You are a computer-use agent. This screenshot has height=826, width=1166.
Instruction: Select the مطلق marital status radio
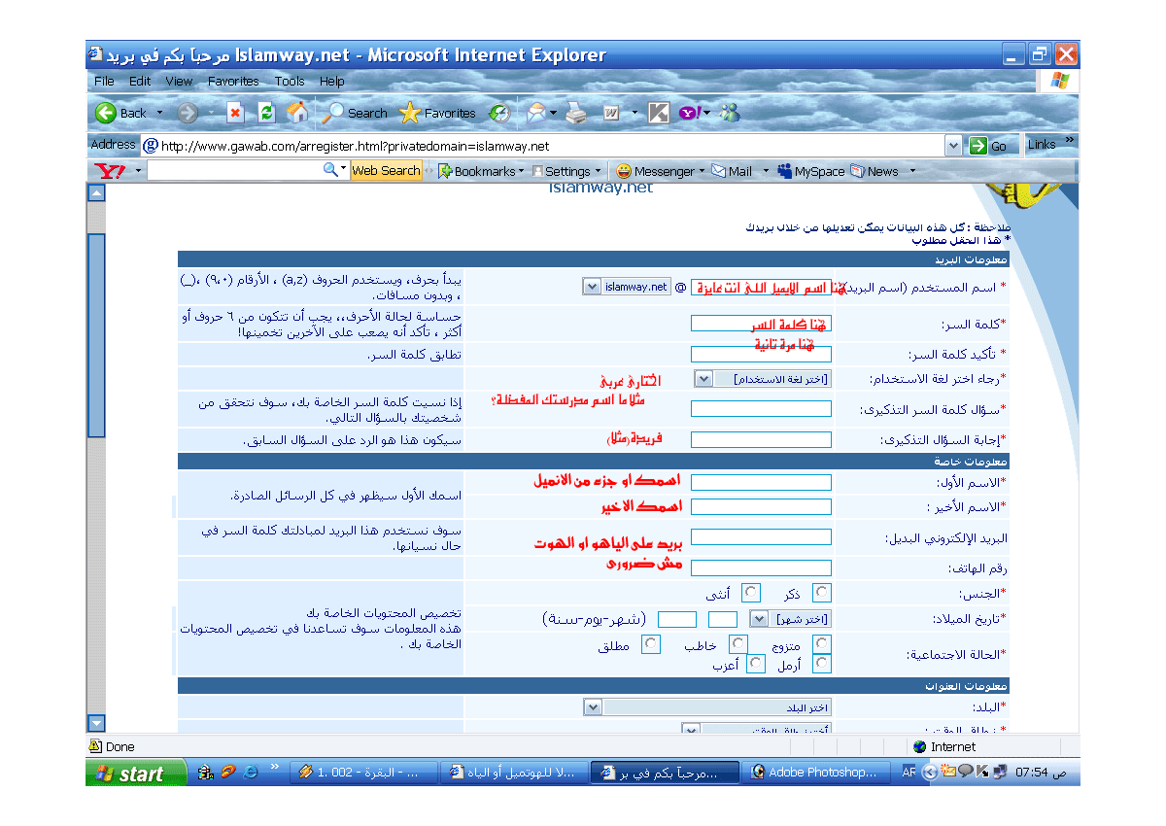[651, 644]
